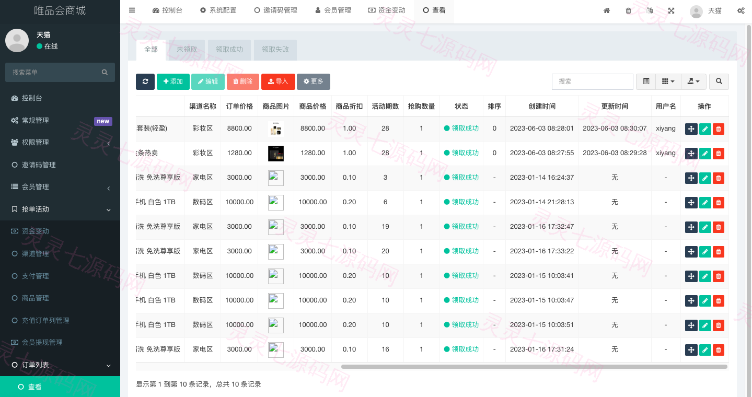752x397 pixels.
Task: Click drag-sort handle of row created 2023-01-16 17:32:47
Action: click(691, 227)
